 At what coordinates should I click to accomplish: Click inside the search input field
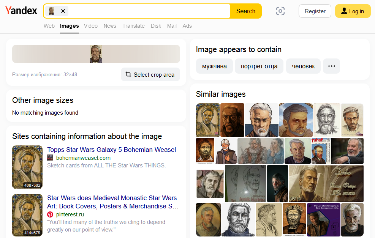148,11
